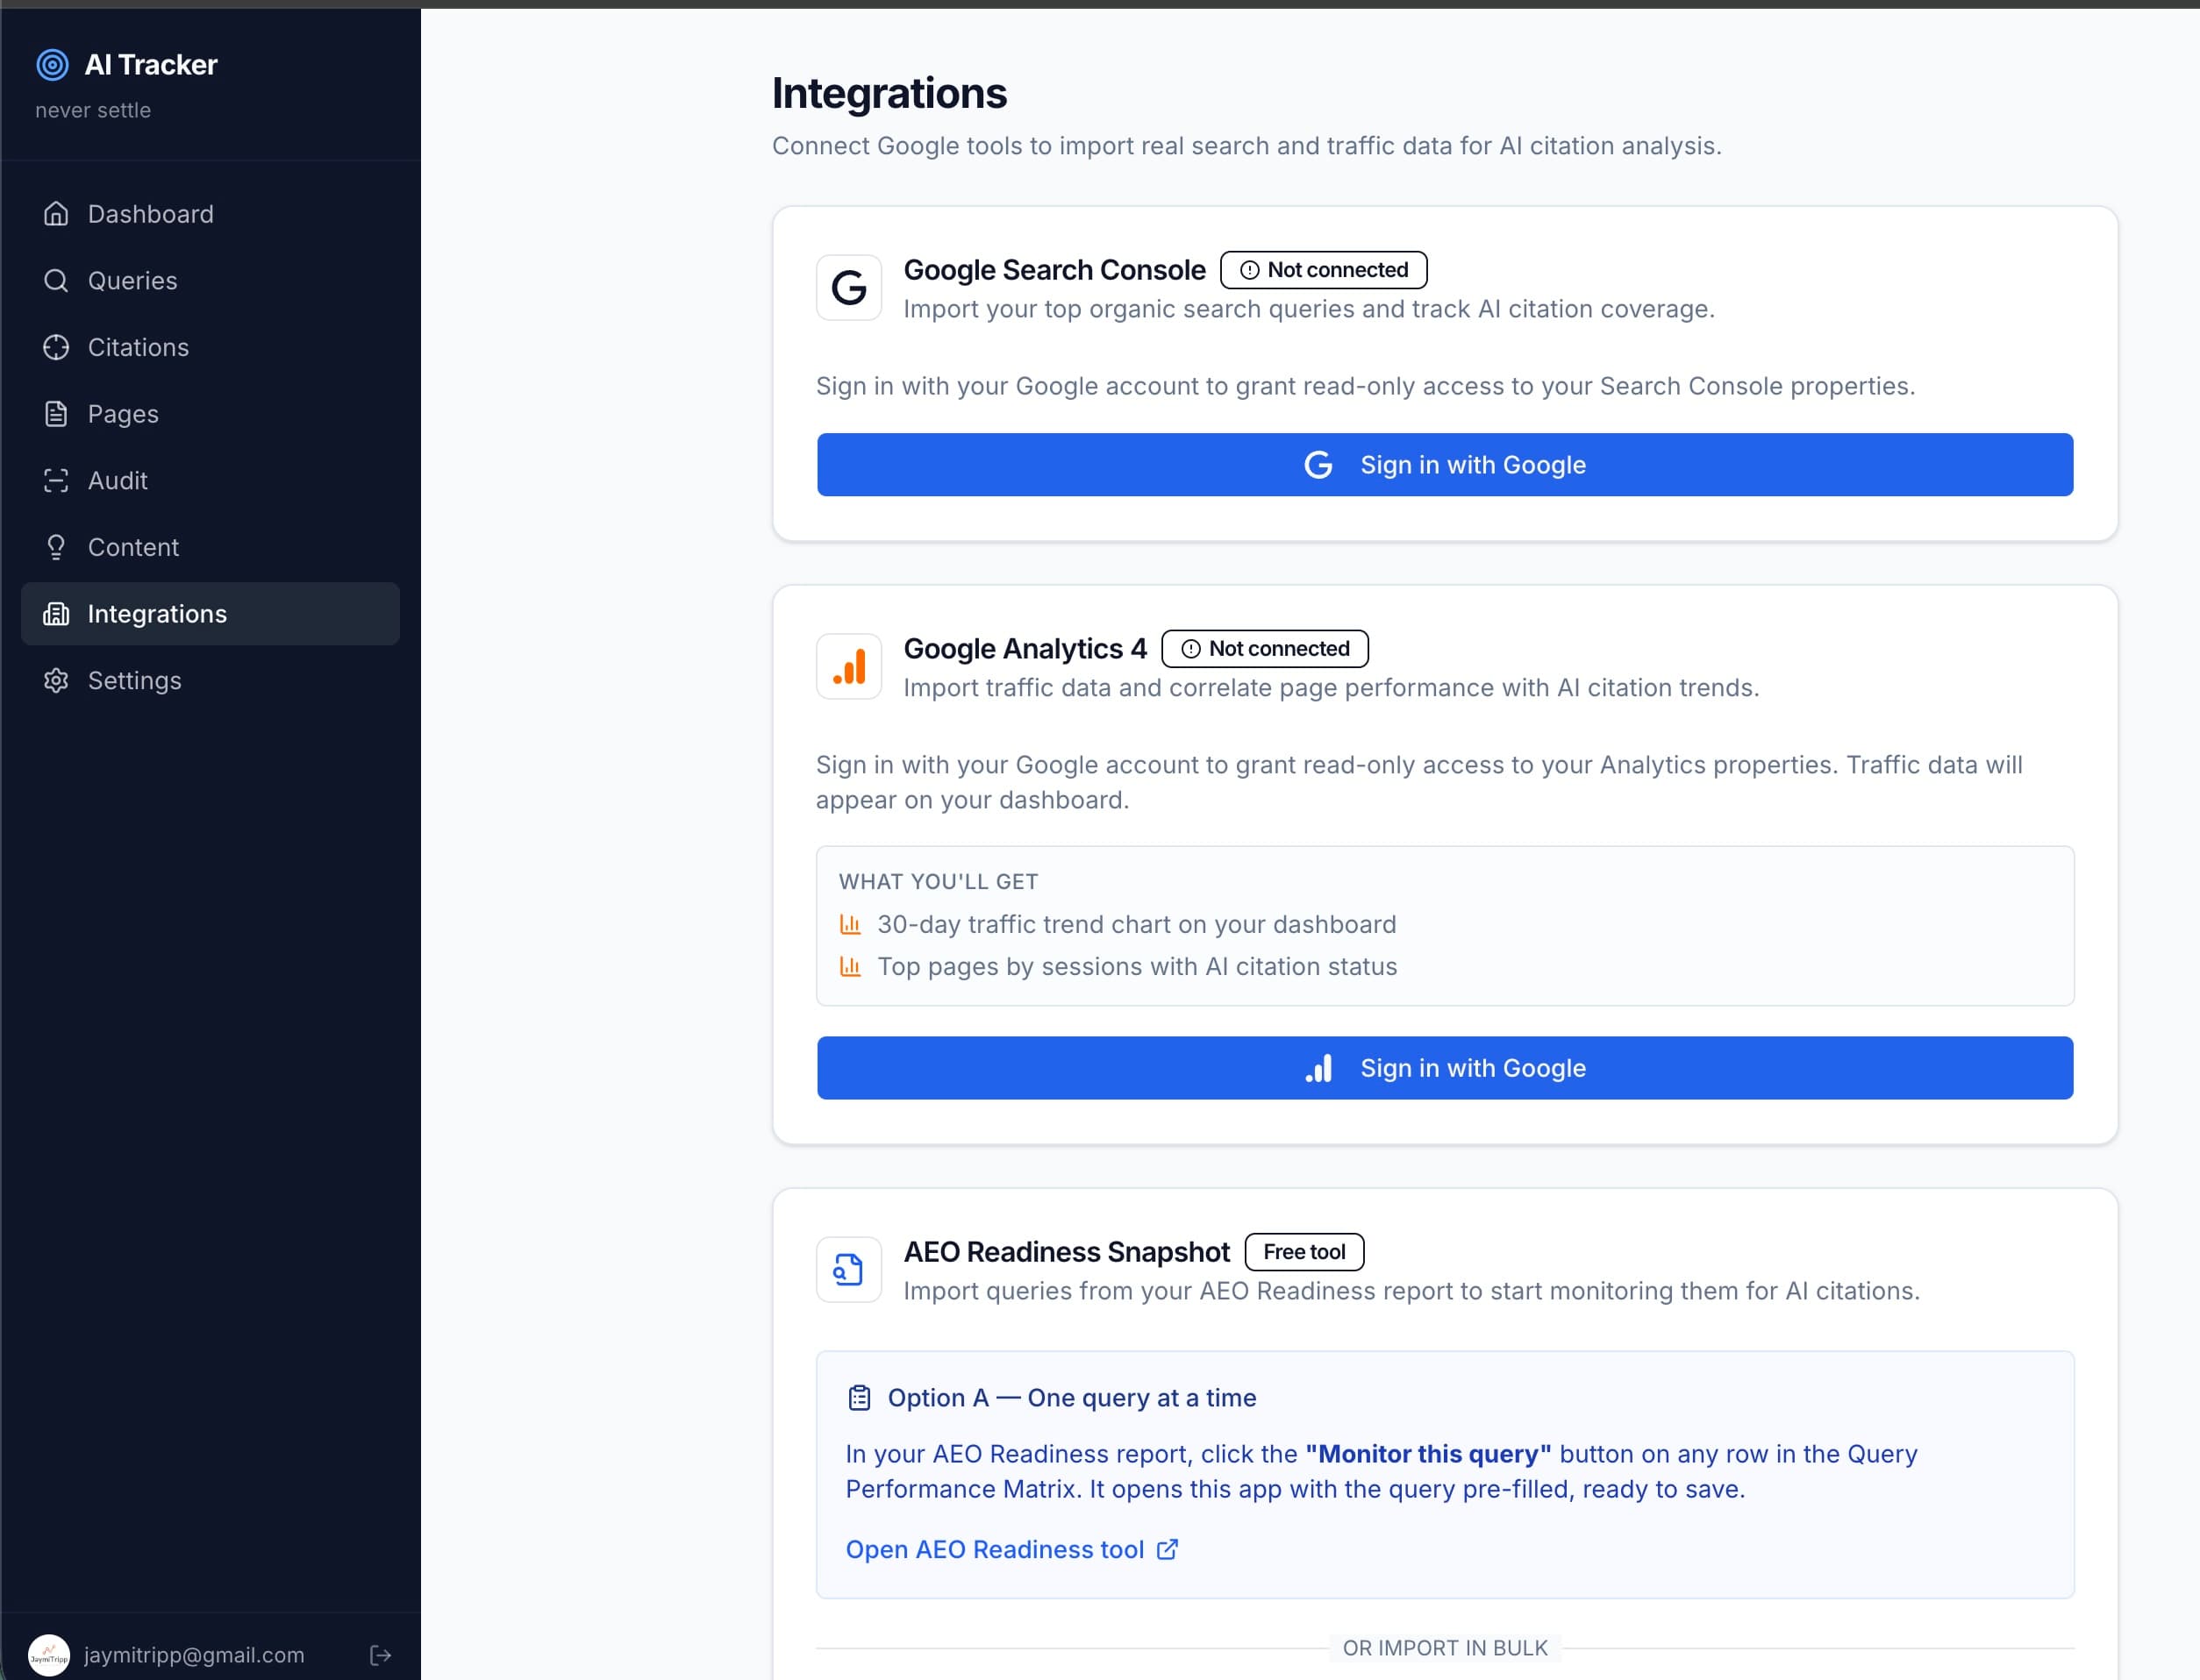Image resolution: width=2200 pixels, height=1680 pixels.
Task: Click the Queries magnifier icon
Action: tap(56, 281)
